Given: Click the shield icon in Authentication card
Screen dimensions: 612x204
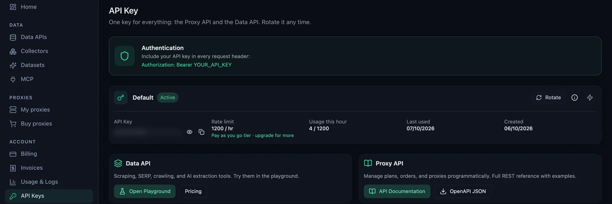Looking at the screenshot, I should coord(124,56).
